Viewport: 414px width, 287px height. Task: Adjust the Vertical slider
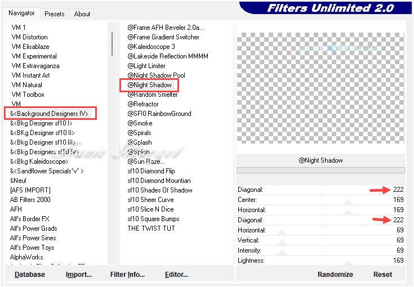320,240
